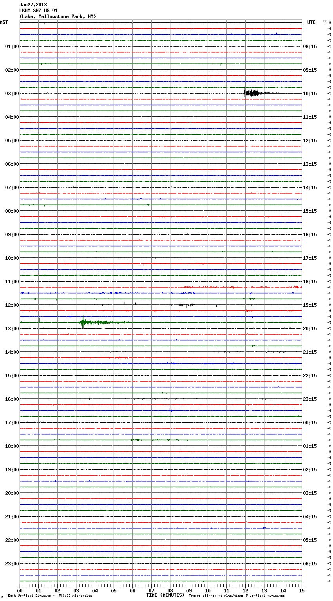The height and width of the screenshot is (601, 333).
Task: Click the location text Lake, Yellowstone Park, WY
Action: (58, 16)
